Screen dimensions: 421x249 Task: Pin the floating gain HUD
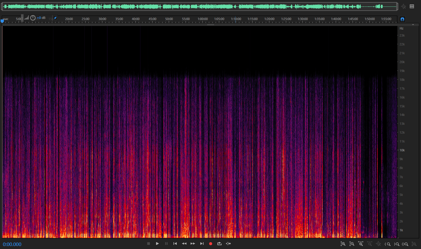pos(55,18)
